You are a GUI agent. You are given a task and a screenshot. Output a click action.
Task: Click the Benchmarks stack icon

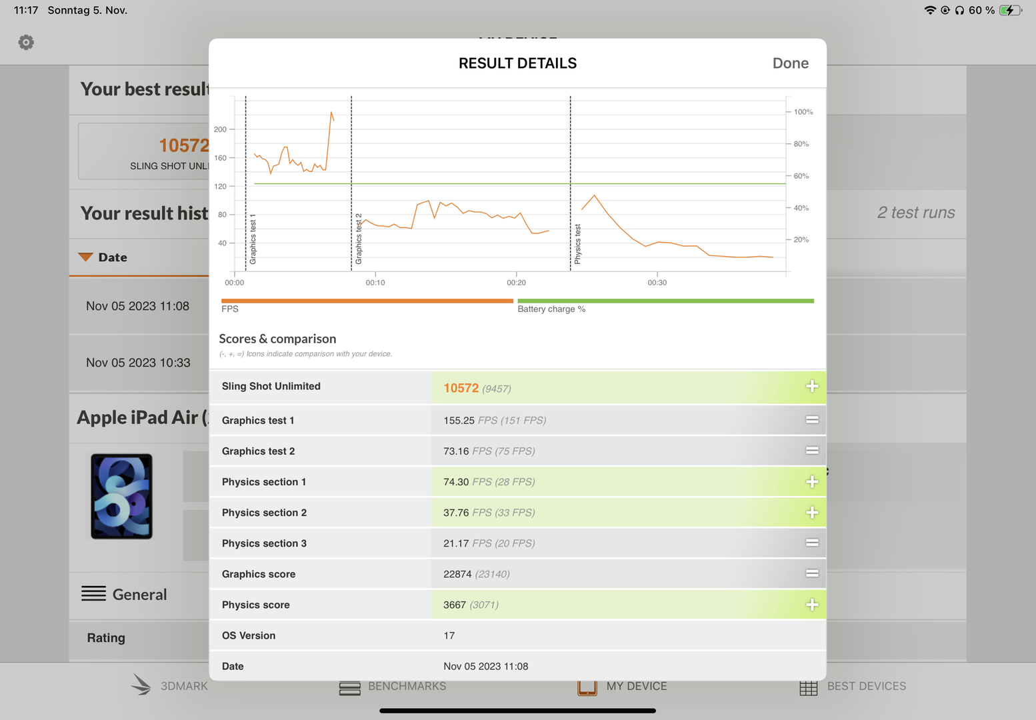coord(349,688)
